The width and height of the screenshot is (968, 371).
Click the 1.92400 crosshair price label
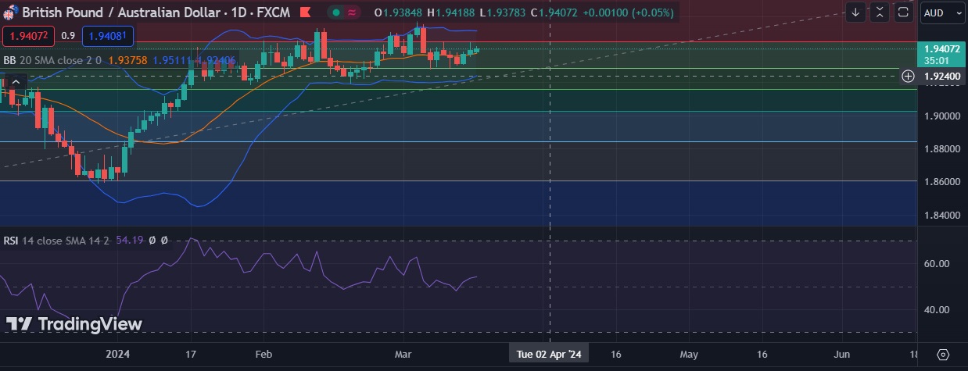942,76
